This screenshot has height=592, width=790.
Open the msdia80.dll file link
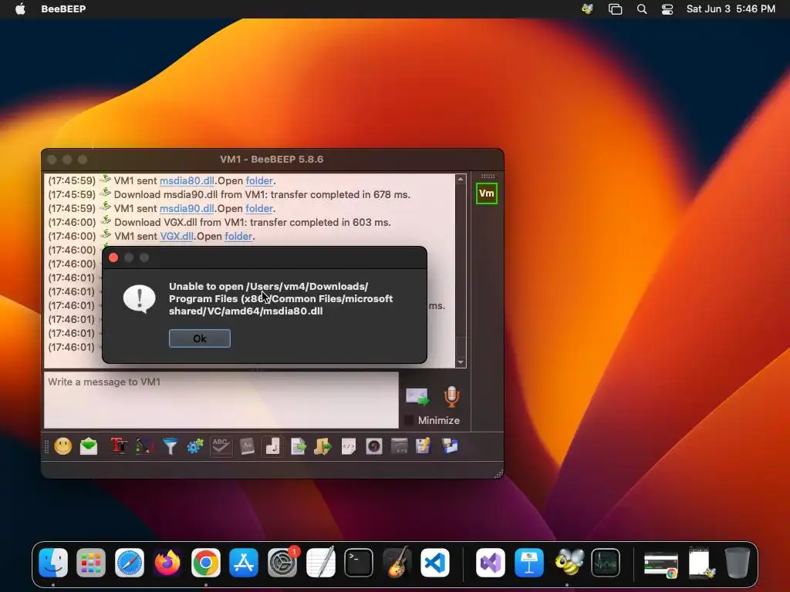coord(187,180)
